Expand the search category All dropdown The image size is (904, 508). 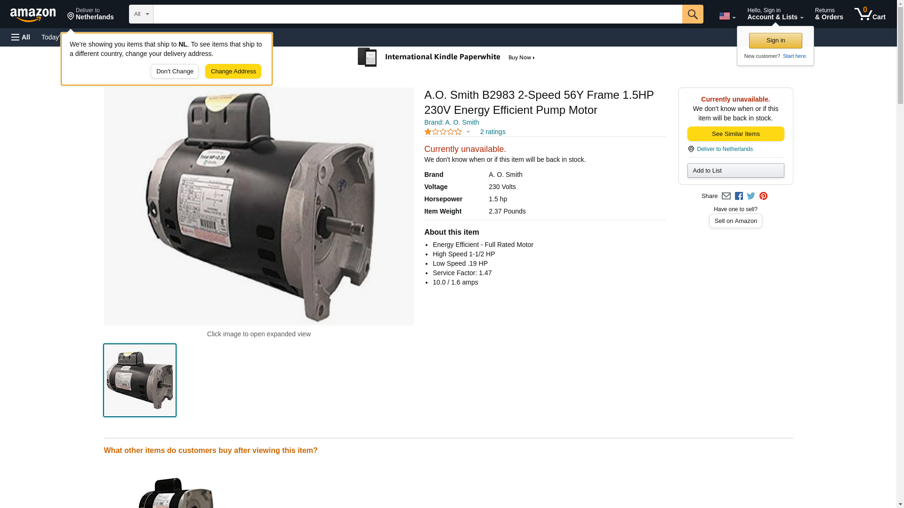pos(141,14)
